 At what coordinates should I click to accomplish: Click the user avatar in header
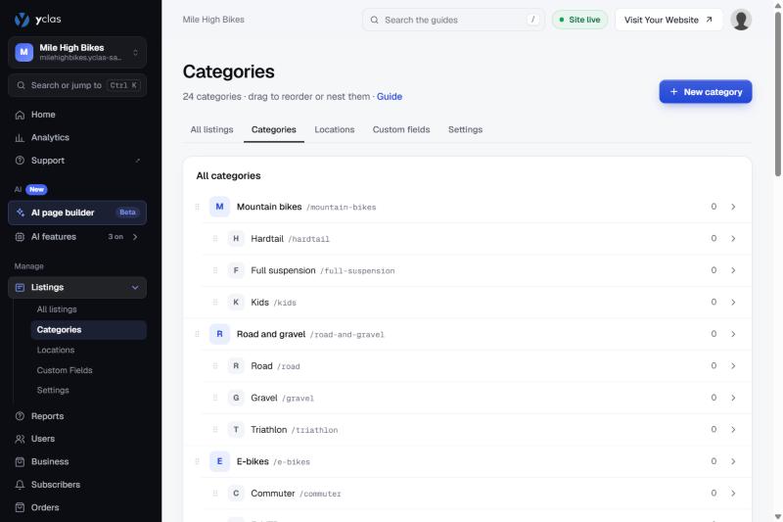pos(741,20)
